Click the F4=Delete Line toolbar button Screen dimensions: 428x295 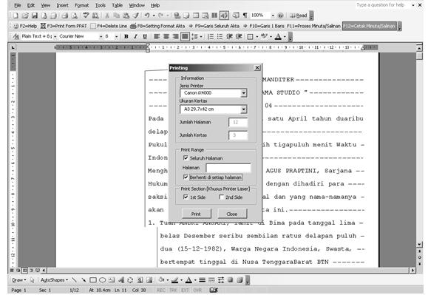pos(109,26)
